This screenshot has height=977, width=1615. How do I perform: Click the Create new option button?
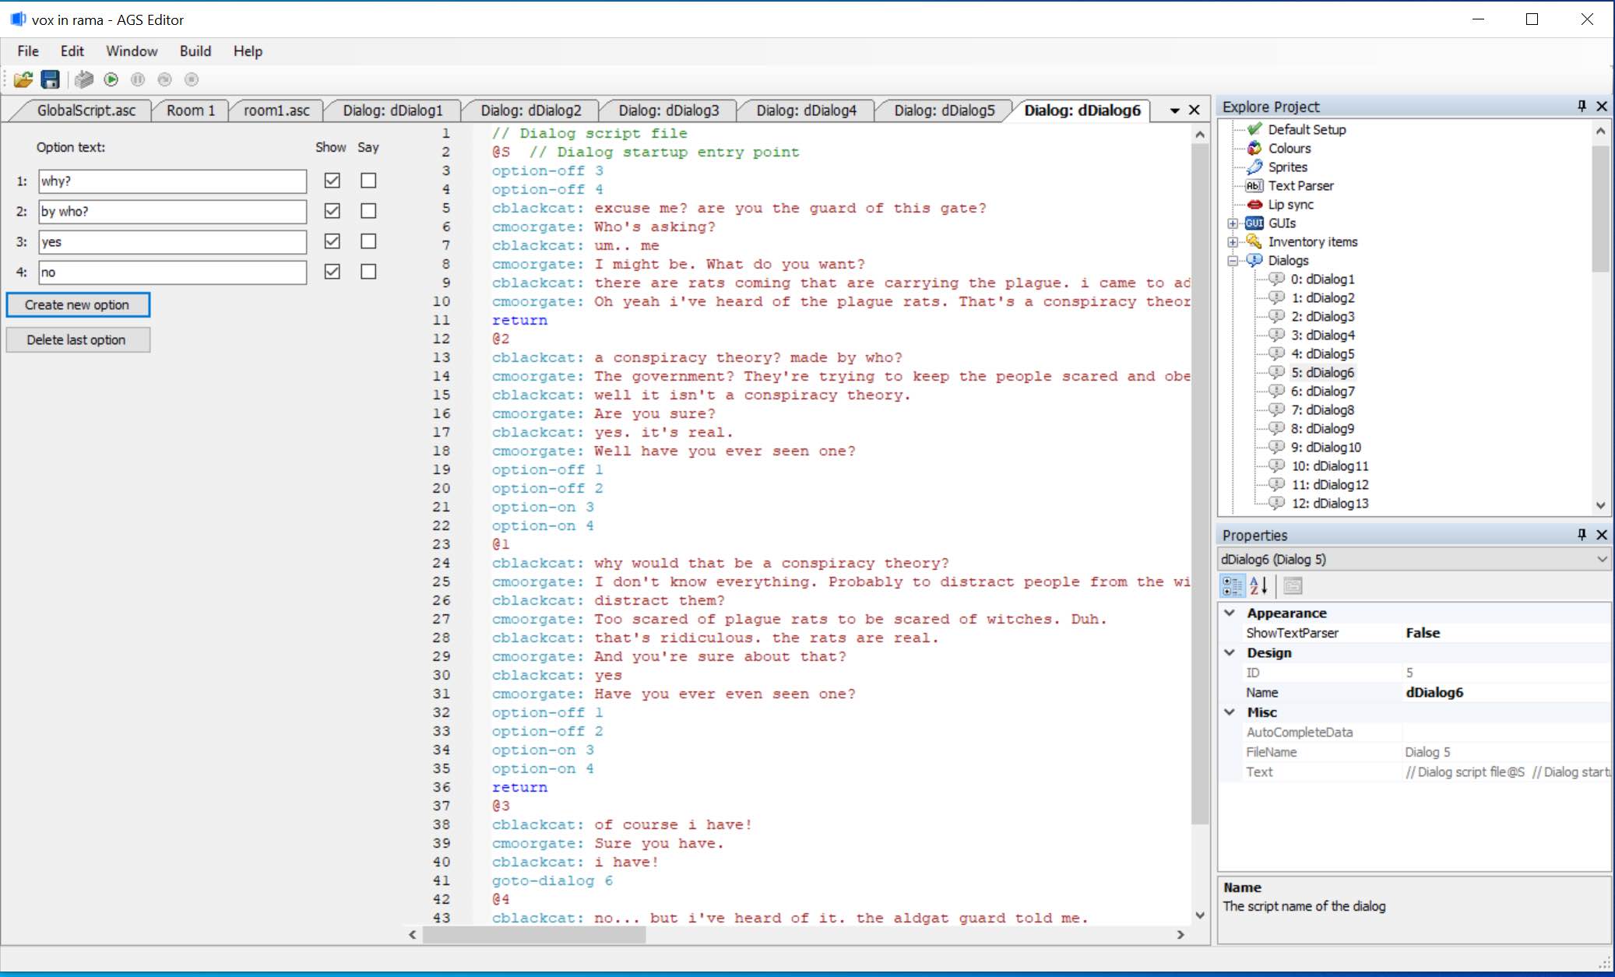point(77,305)
